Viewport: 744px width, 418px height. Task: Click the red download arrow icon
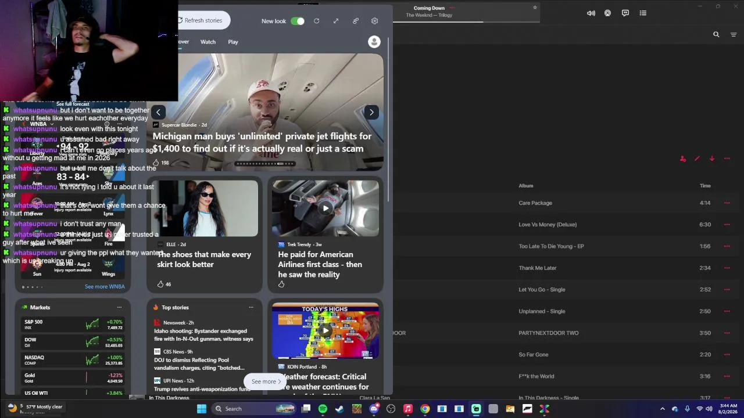(712, 158)
